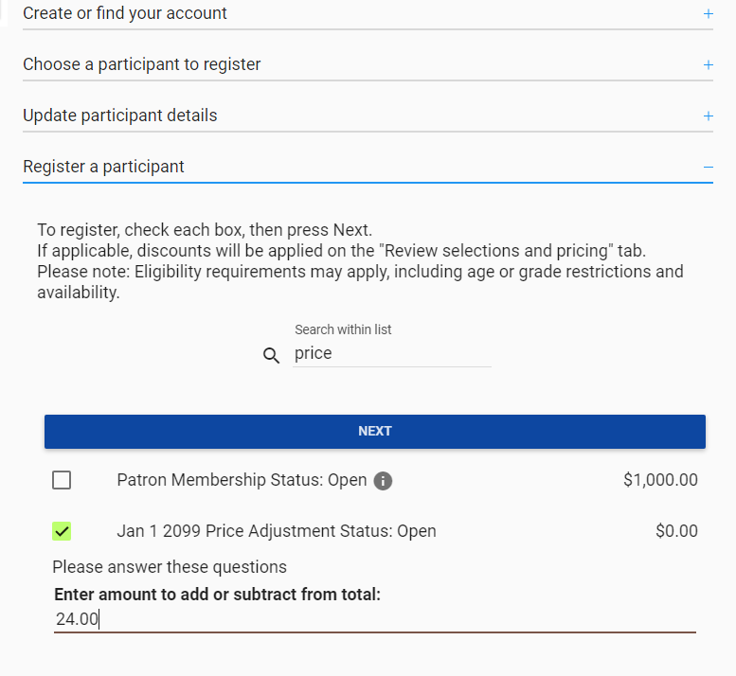Image resolution: width=736 pixels, height=676 pixels.
Task: Select the Patron Membership Status: Open label
Action: click(x=242, y=480)
